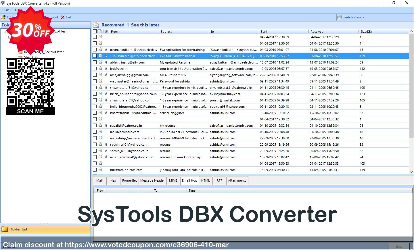Select 'MCA Fresher/69%' email subject
Viewport: 414px width, 250px height.
point(173,75)
